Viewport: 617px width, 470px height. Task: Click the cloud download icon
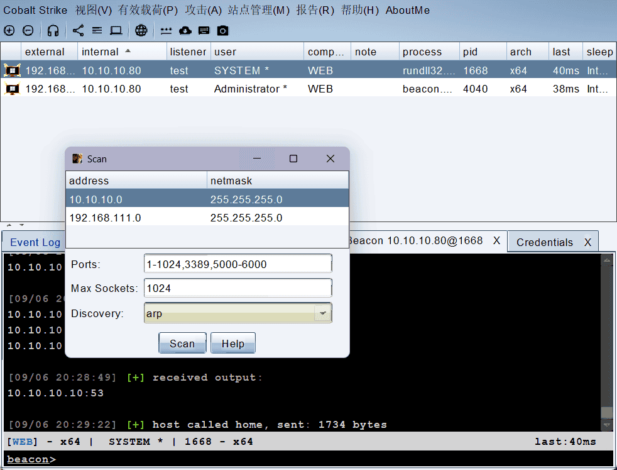click(185, 30)
